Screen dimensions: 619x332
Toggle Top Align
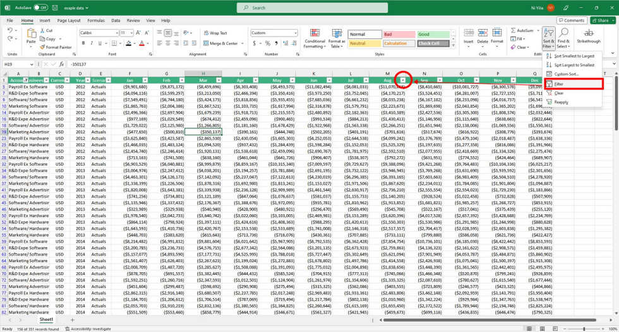tap(159, 33)
